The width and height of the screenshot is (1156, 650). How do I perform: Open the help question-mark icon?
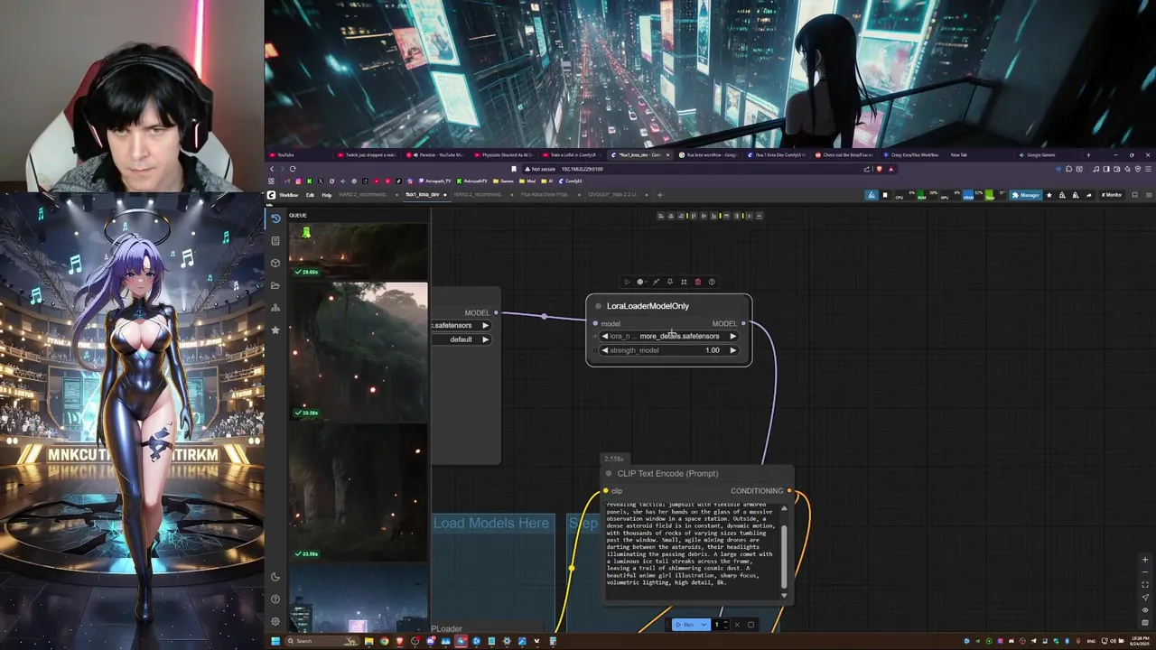point(275,599)
